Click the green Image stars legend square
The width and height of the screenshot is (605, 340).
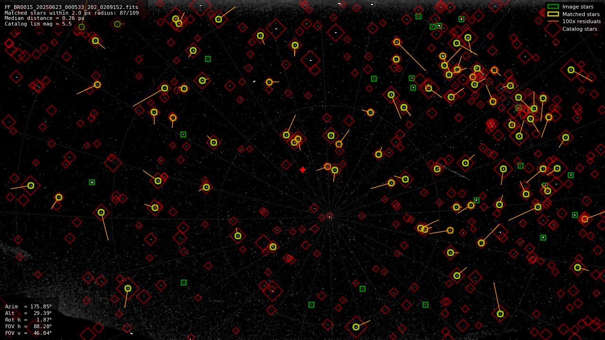tap(553, 7)
